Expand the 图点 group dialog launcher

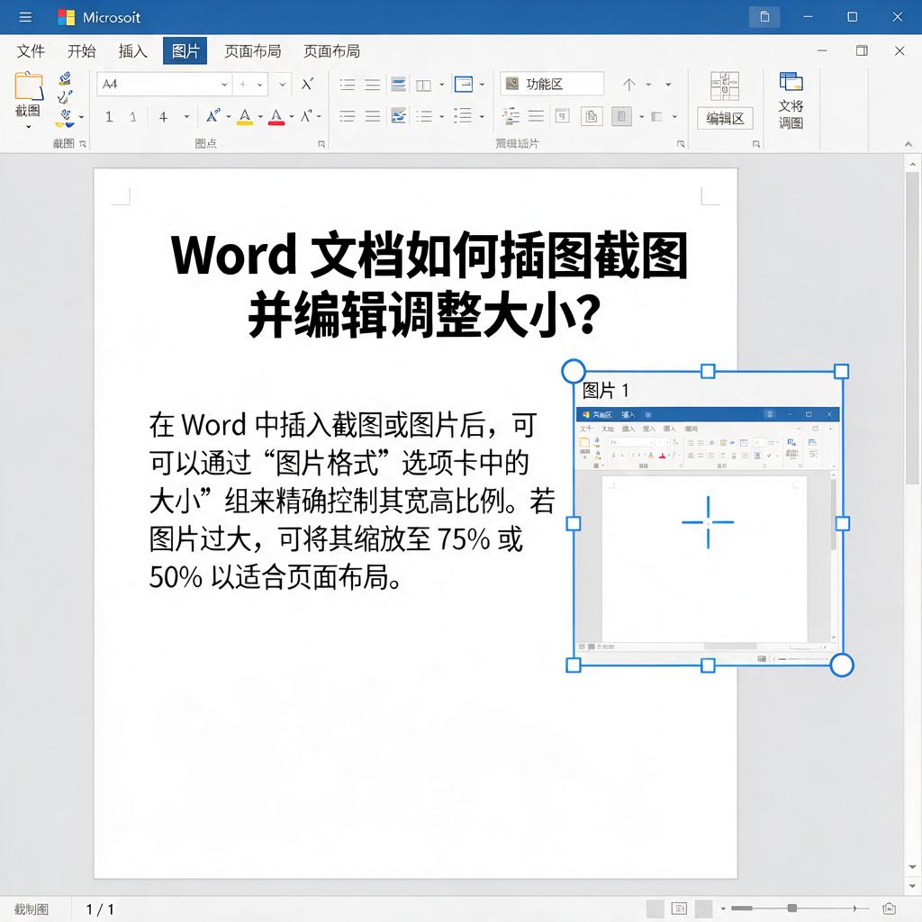[x=321, y=144]
